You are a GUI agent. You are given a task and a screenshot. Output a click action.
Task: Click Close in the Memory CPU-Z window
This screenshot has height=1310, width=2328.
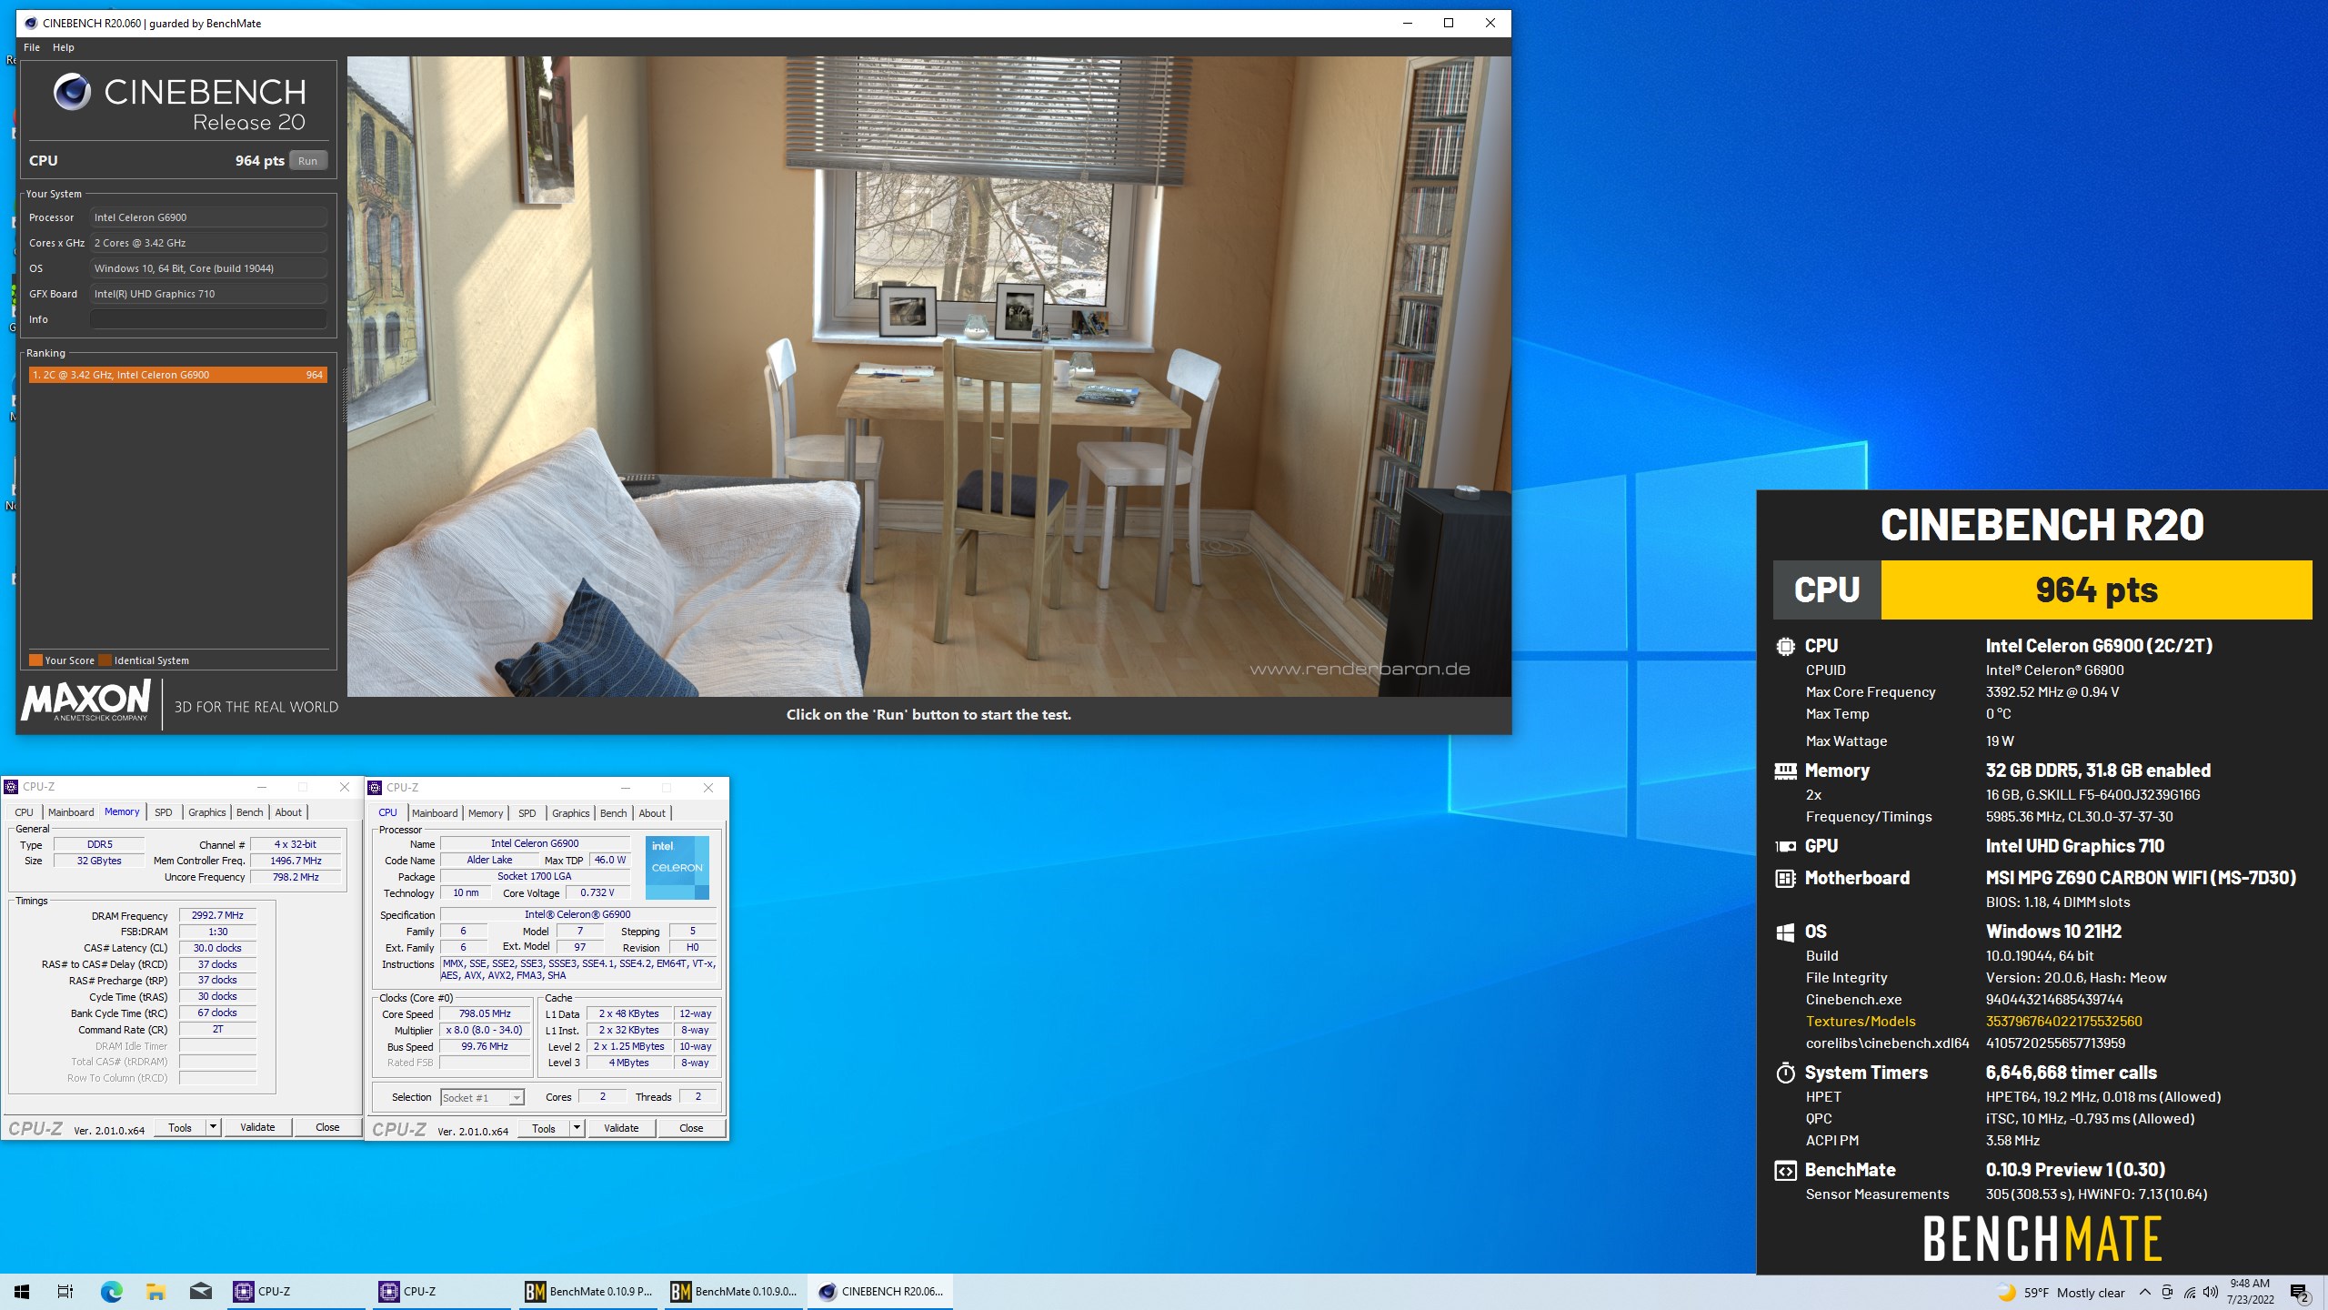click(x=327, y=1127)
